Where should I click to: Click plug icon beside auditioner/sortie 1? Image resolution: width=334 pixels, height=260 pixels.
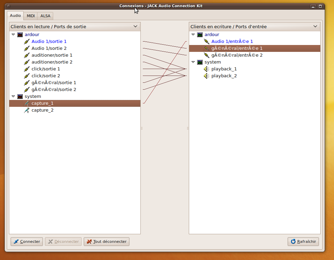(x=27, y=55)
